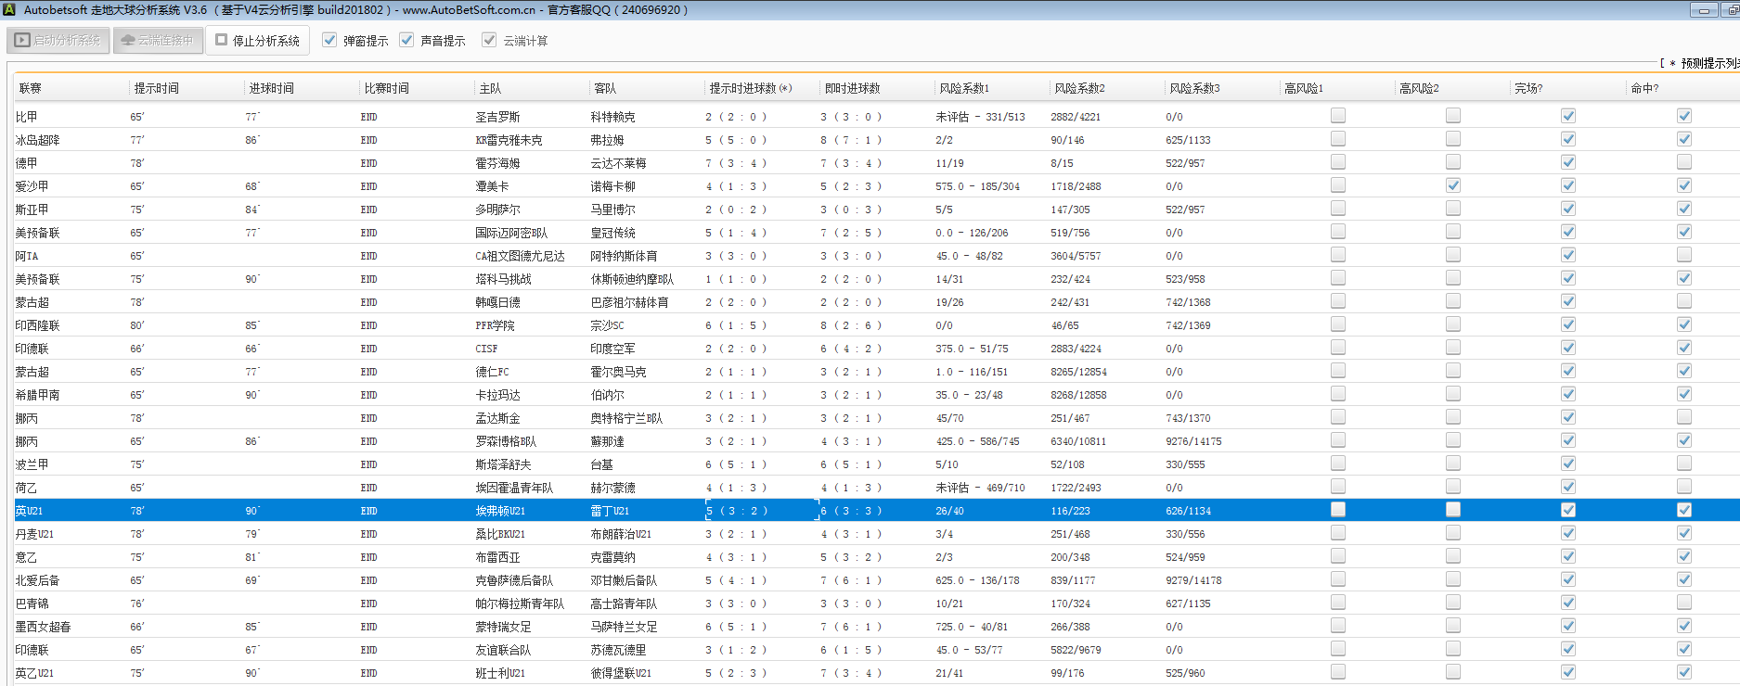The width and height of the screenshot is (1740, 686).
Task: Uncheck 完场? in the highlighted 埃弗顿U21 row
Action: (x=1568, y=510)
